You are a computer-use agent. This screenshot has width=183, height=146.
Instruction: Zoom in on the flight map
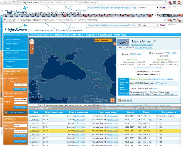pyautogui.click(x=32, y=46)
